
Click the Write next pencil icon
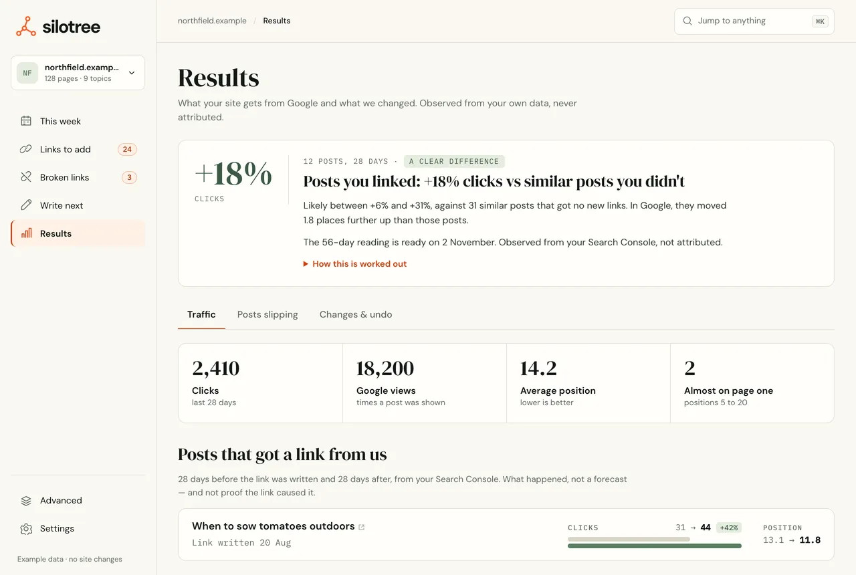[x=26, y=205]
